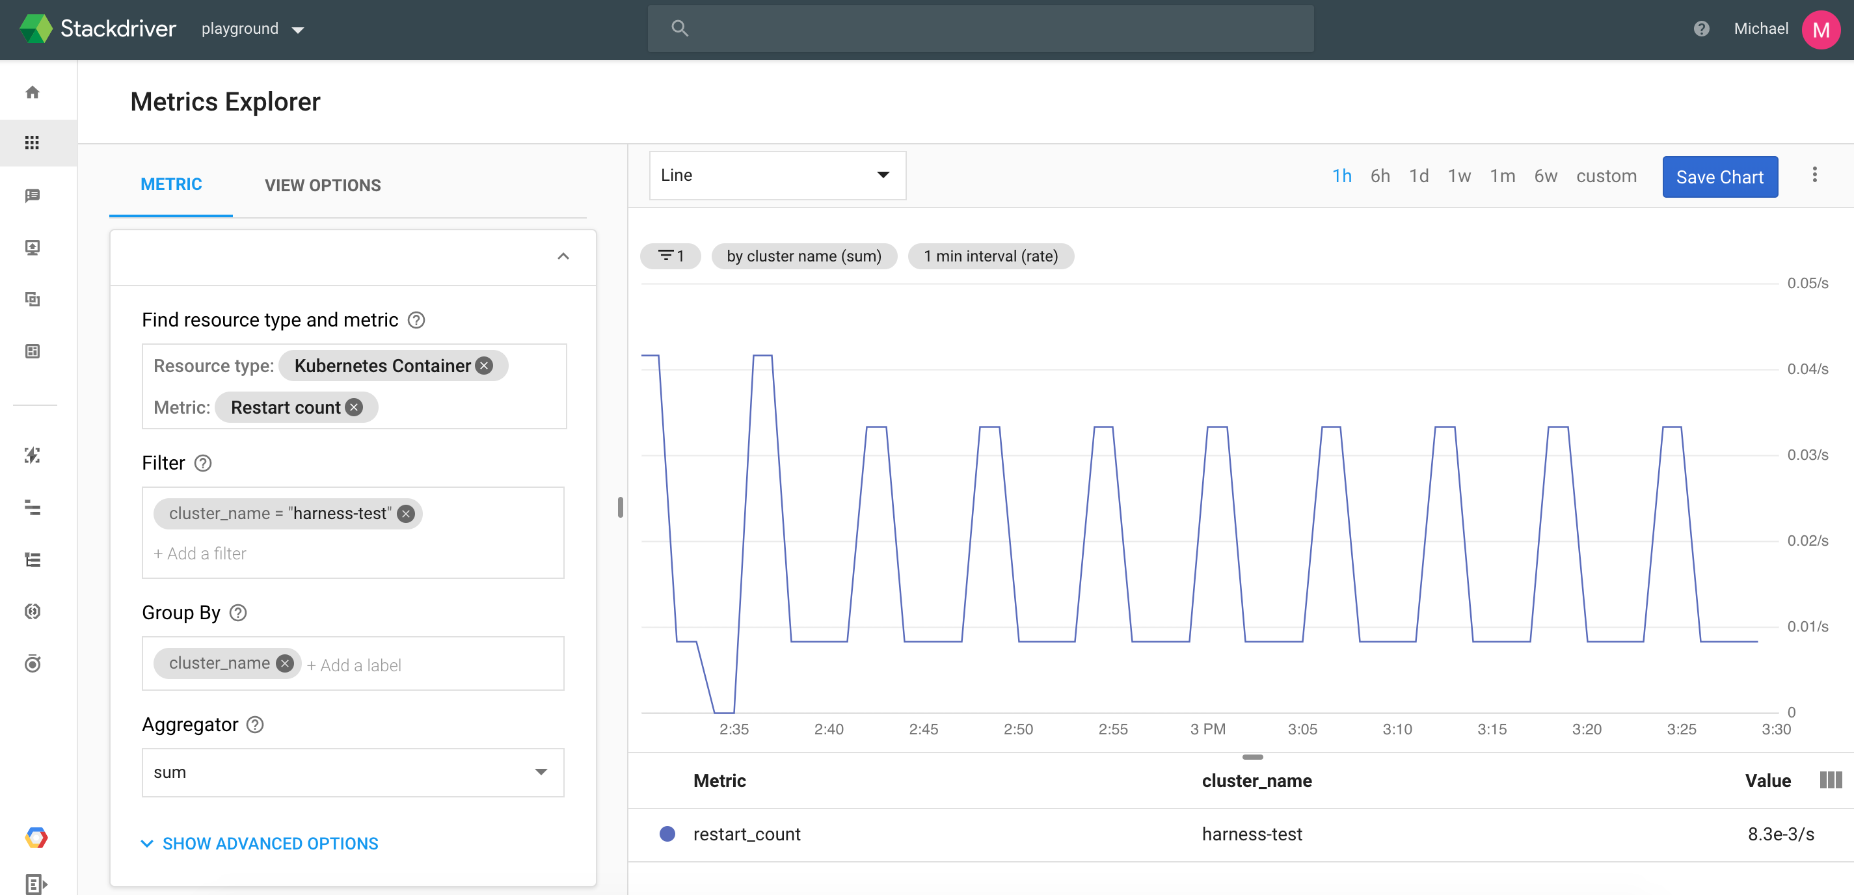Open the dashboards sidebar icon
1854x895 pixels.
33,351
